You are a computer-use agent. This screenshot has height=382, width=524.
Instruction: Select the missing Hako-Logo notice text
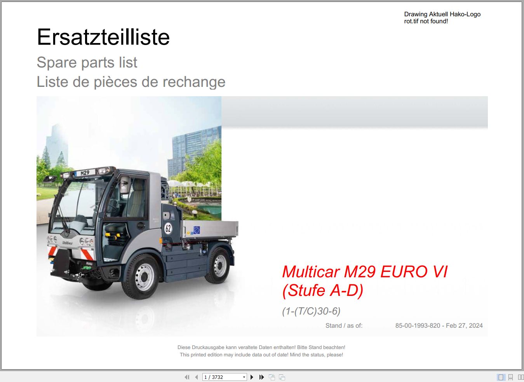(x=442, y=17)
